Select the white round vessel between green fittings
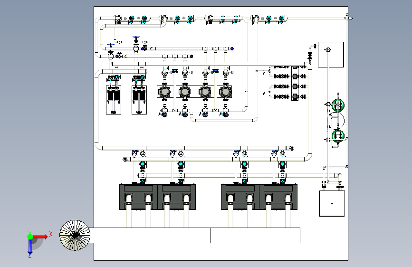The image size is (412, 267). point(336,121)
